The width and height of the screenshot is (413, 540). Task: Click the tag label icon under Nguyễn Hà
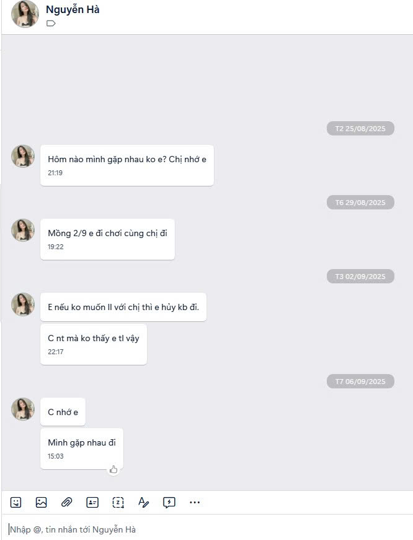(x=51, y=24)
